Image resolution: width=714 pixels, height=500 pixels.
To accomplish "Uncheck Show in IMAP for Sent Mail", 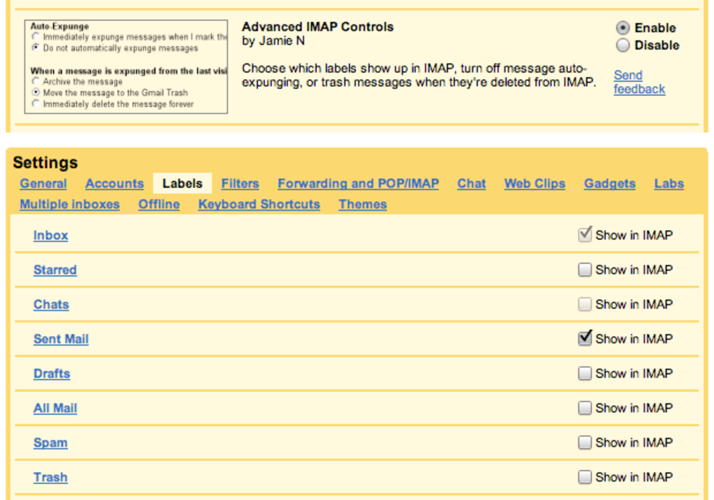I will (x=585, y=339).
